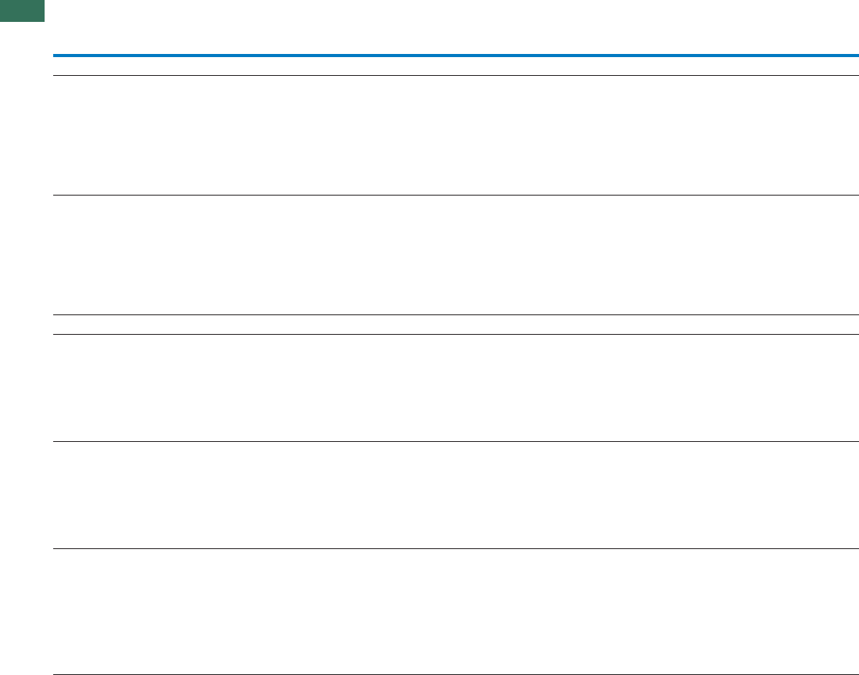859x675 pixels.
Task: Click the divider below the narrow middle row
Action: click(x=455, y=335)
